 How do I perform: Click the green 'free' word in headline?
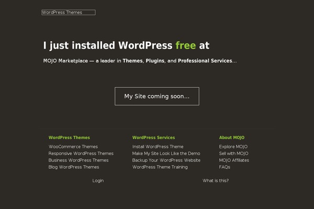(x=186, y=45)
